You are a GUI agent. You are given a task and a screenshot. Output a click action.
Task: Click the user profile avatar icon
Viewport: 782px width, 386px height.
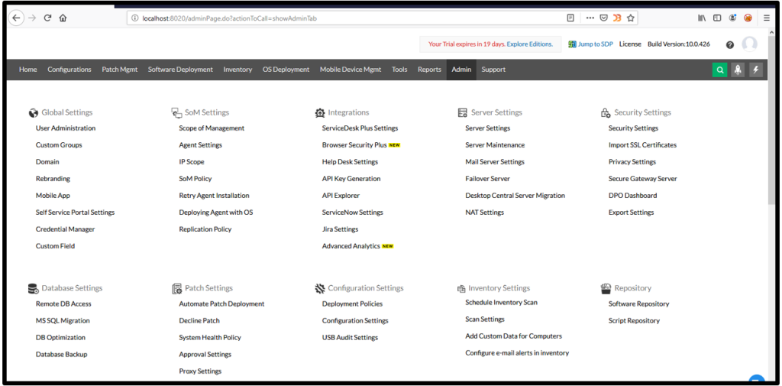pyautogui.click(x=749, y=44)
